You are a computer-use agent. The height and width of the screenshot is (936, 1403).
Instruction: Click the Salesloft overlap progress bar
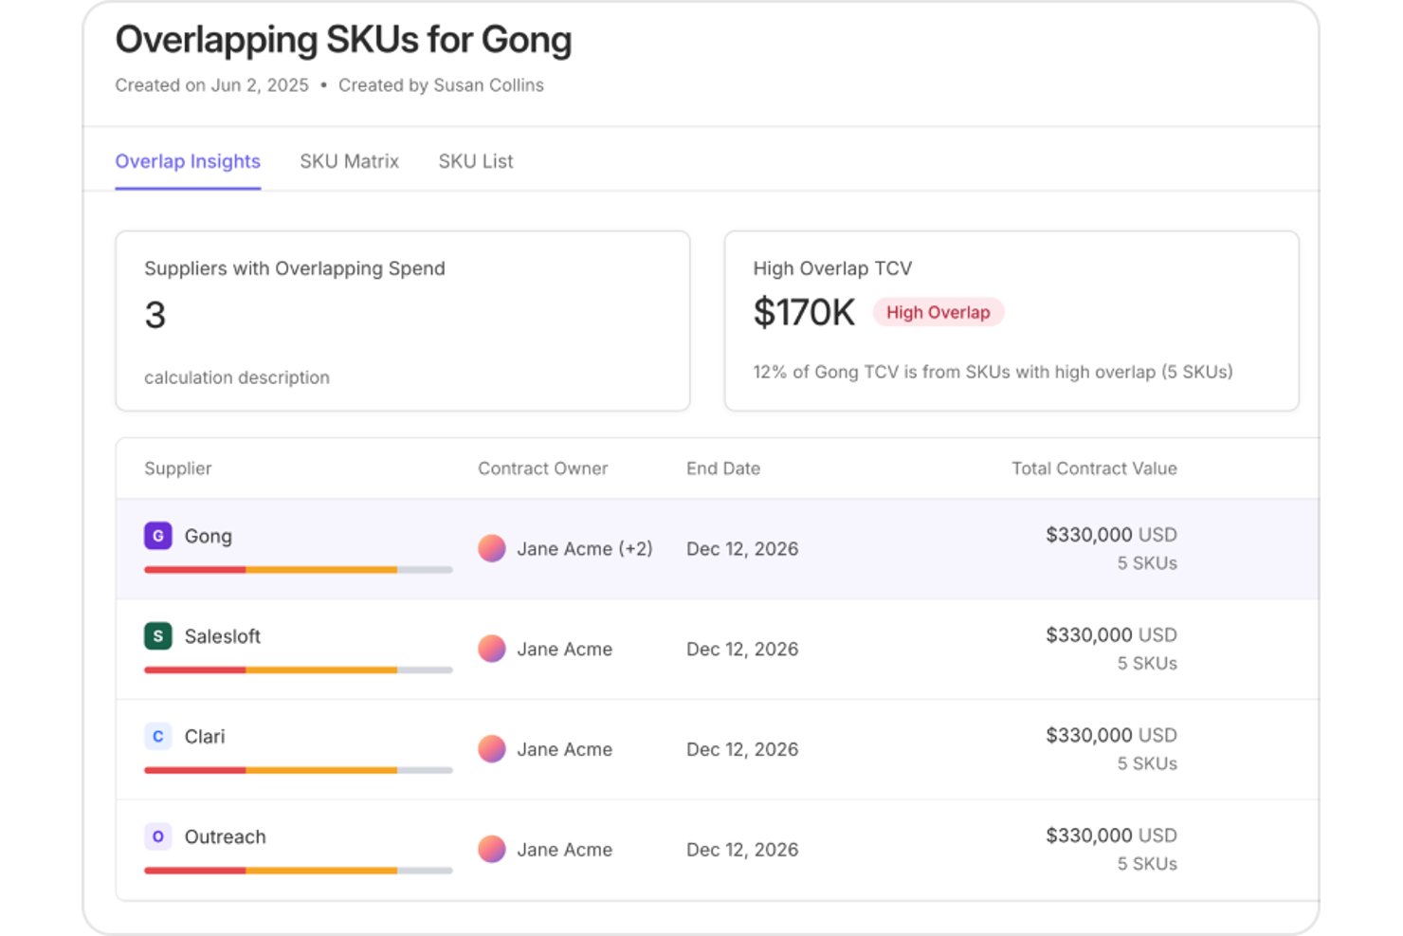[299, 670]
